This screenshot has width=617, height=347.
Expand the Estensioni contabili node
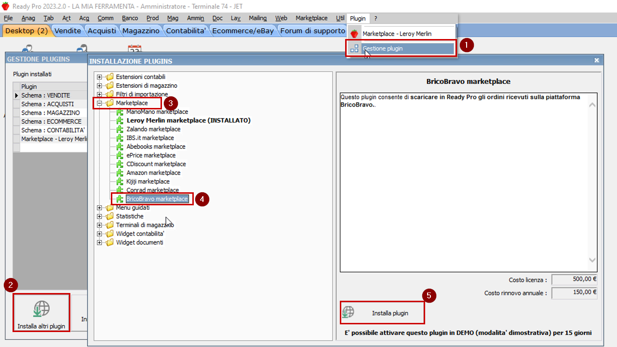[99, 77]
